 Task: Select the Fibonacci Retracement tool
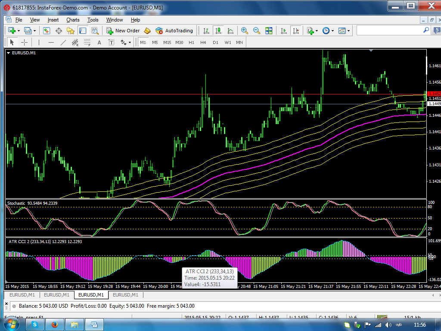click(87, 43)
